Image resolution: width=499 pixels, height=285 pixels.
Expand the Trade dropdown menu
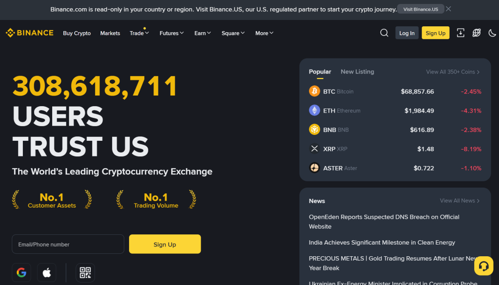139,33
